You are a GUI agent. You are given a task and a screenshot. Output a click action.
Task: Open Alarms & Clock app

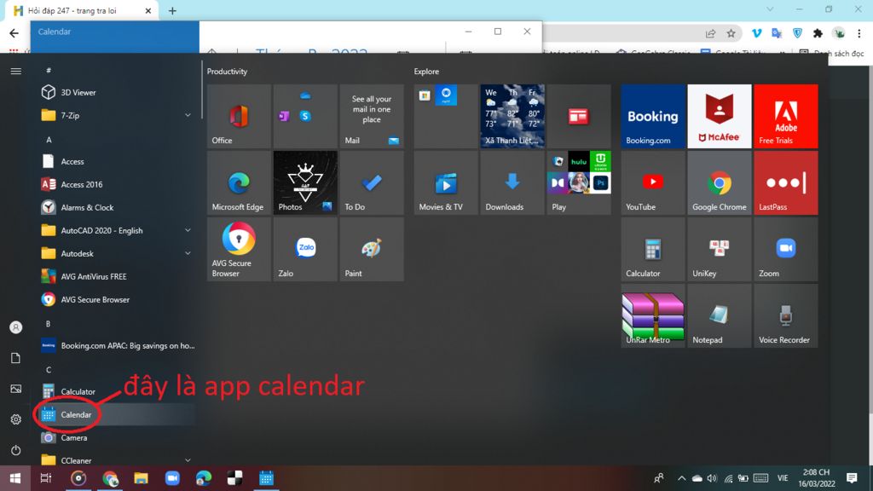coord(116,207)
